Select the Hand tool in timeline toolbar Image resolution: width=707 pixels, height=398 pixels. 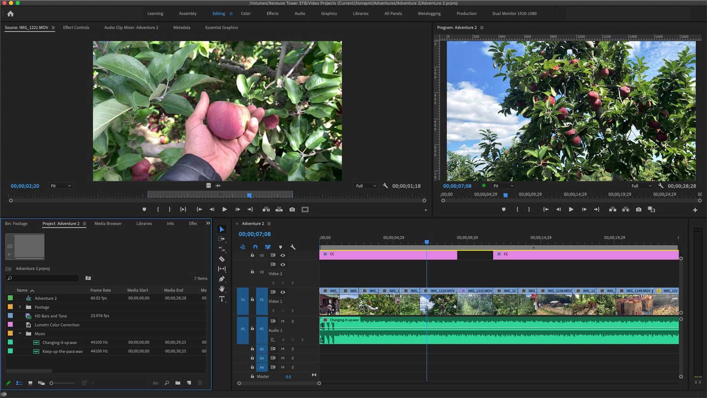point(222,289)
